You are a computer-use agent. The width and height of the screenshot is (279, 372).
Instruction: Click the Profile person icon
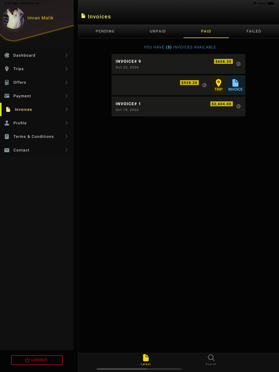click(x=7, y=123)
